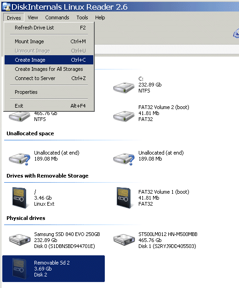239x288 pixels.
Task: Click "FAT32 Volume 1 (boot)" label
Action: (164, 192)
